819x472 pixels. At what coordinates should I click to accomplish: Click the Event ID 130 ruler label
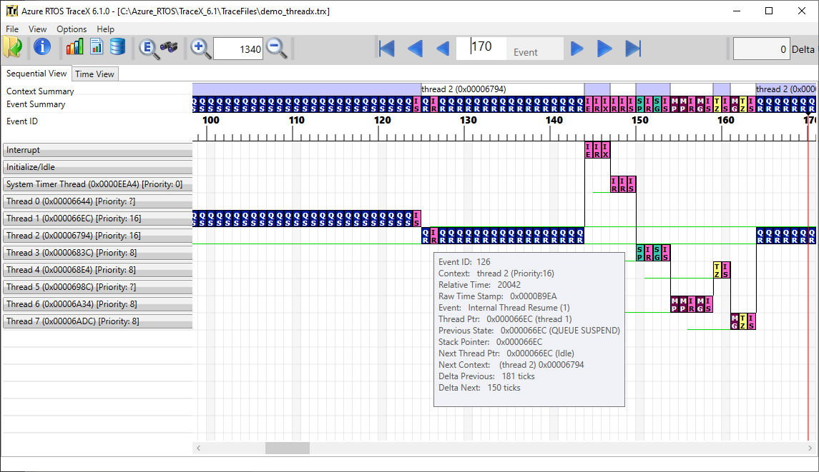pyautogui.click(x=468, y=120)
